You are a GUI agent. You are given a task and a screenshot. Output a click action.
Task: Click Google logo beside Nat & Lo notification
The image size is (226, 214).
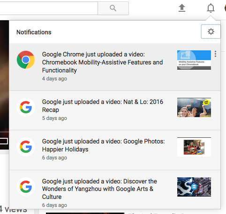26,107
